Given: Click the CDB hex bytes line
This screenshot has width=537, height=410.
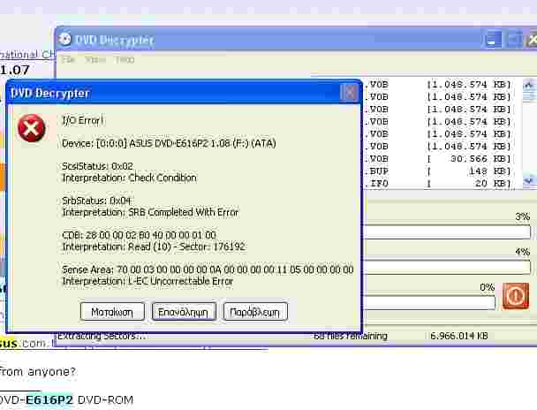Looking at the screenshot, I should coord(139,235).
